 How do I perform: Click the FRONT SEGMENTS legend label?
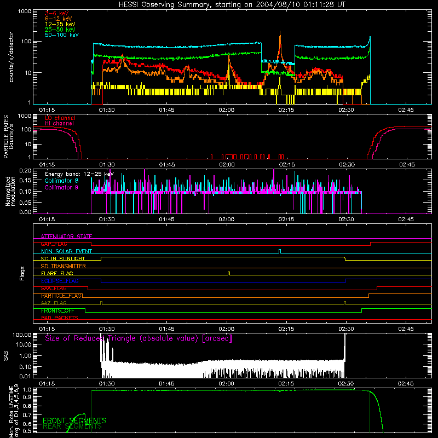(x=74, y=420)
